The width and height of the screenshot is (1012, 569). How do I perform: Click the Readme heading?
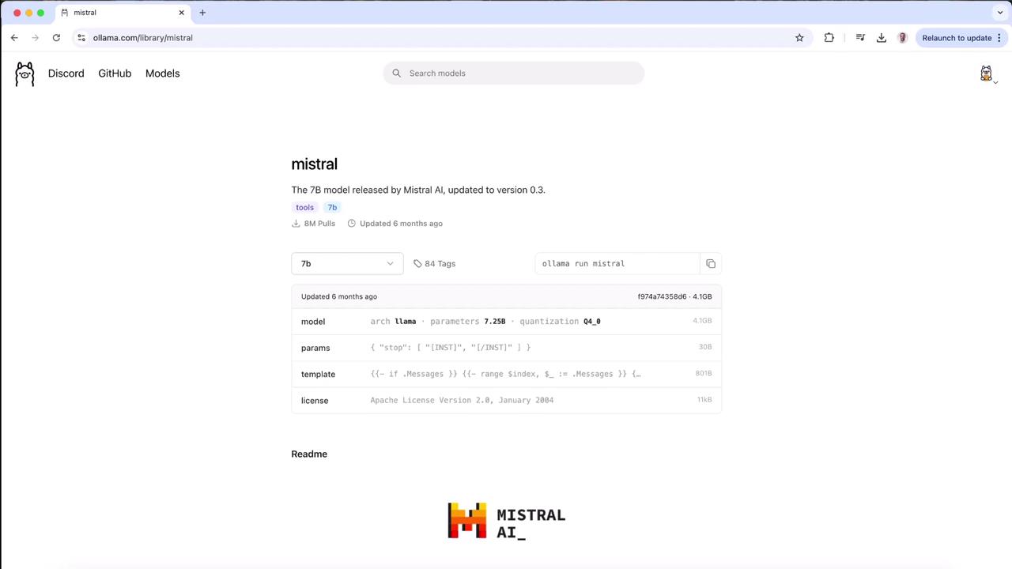[309, 454]
